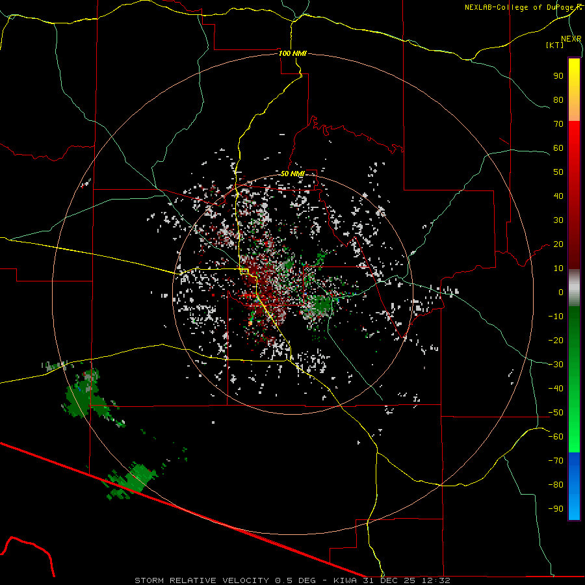Select the 0 value on the velocity scale
This screenshot has height=585, width=585.
point(561,292)
